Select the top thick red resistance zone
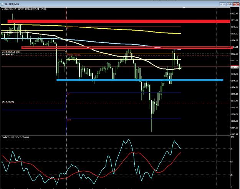 coord(119,21)
